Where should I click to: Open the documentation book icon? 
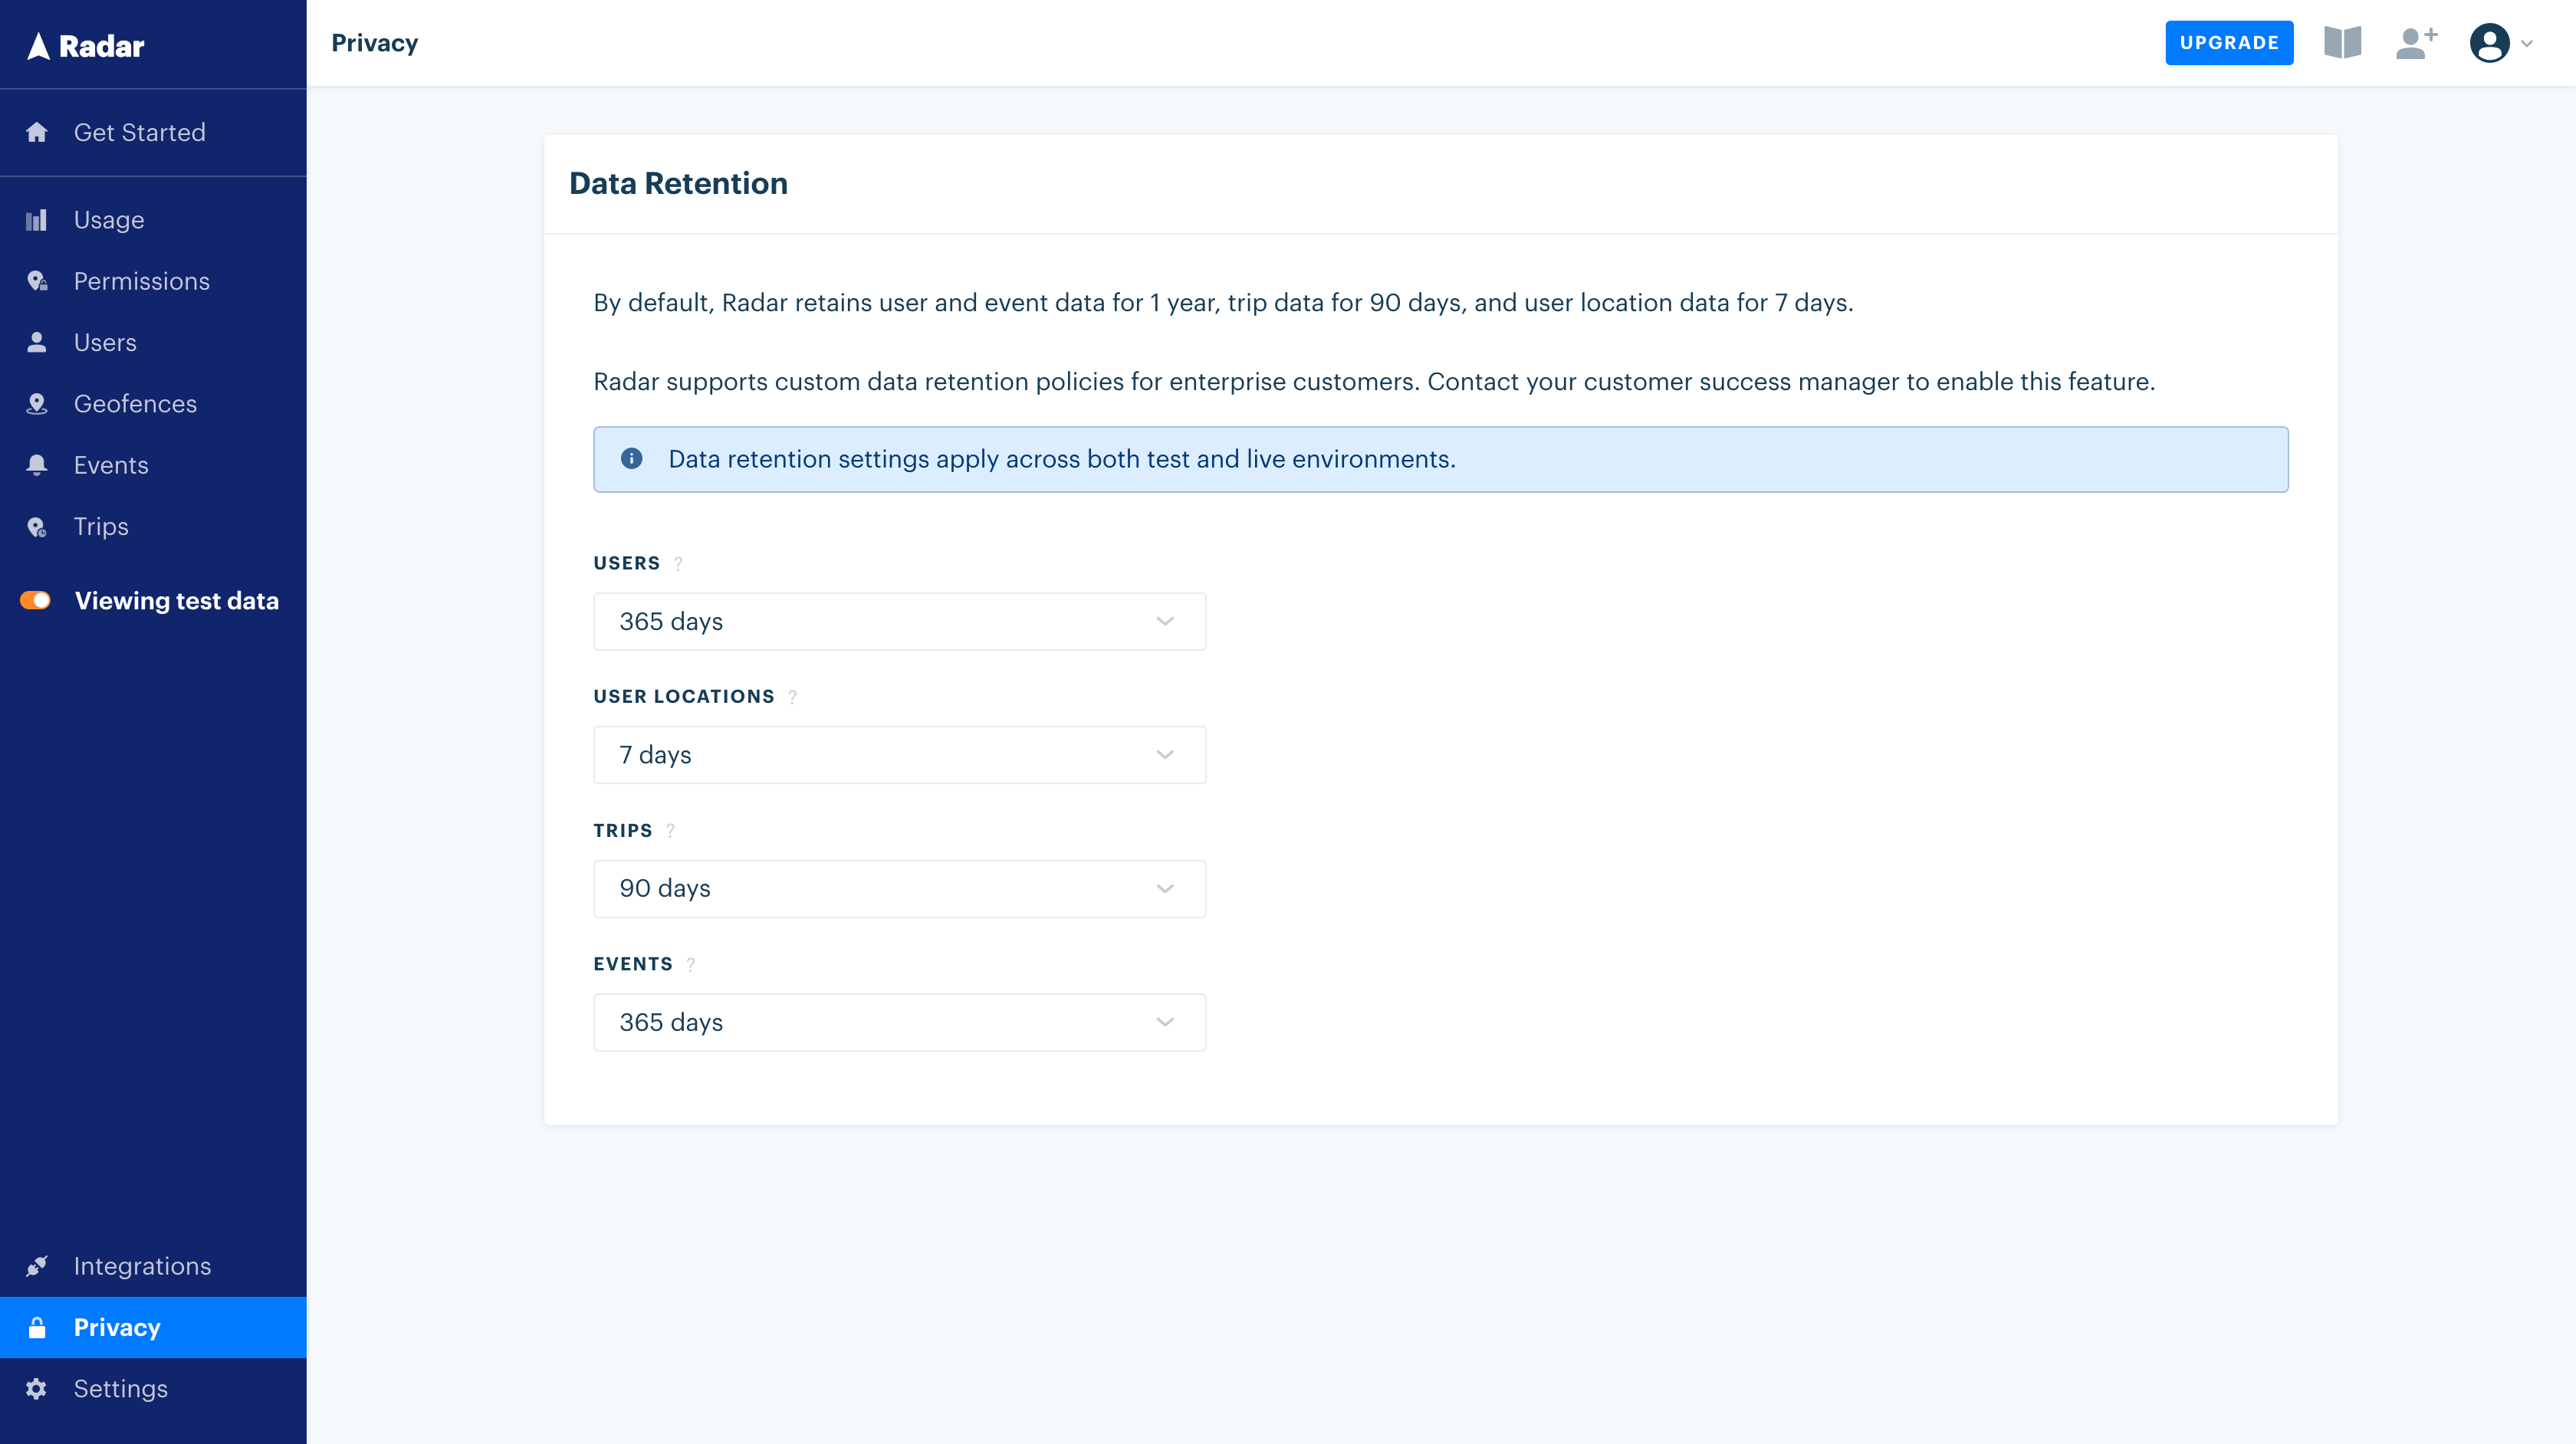tap(2342, 43)
